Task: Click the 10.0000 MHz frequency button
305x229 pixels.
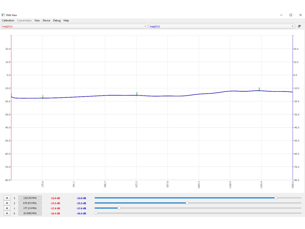Action: tap(30, 213)
